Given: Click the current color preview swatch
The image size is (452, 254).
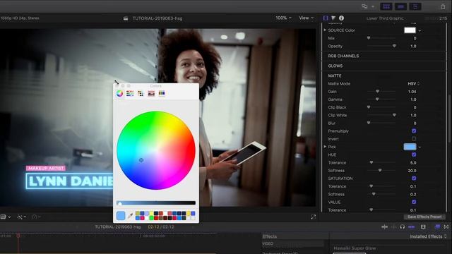Looking at the screenshot, I should tap(121, 215).
